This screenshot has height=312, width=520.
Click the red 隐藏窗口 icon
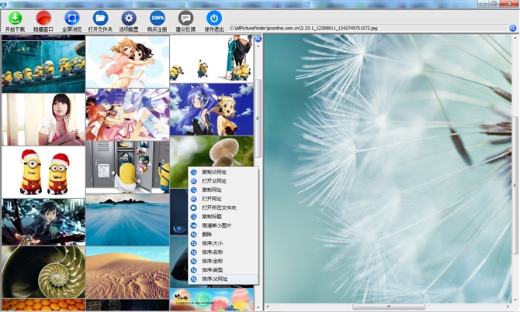coord(43,18)
